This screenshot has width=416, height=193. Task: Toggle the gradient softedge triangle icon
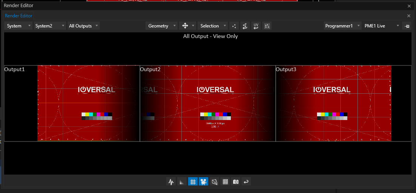182,182
